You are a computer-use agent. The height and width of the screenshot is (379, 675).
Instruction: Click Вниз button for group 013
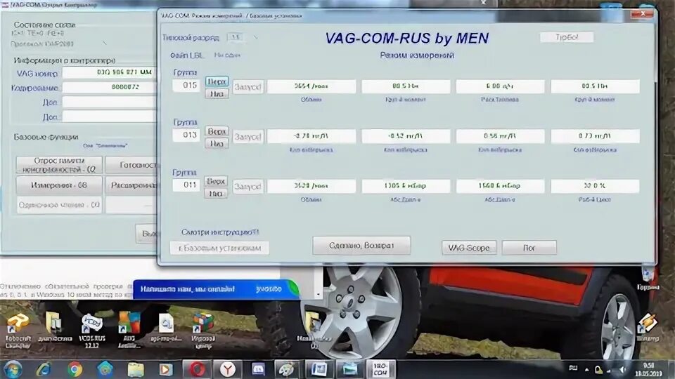217,143
